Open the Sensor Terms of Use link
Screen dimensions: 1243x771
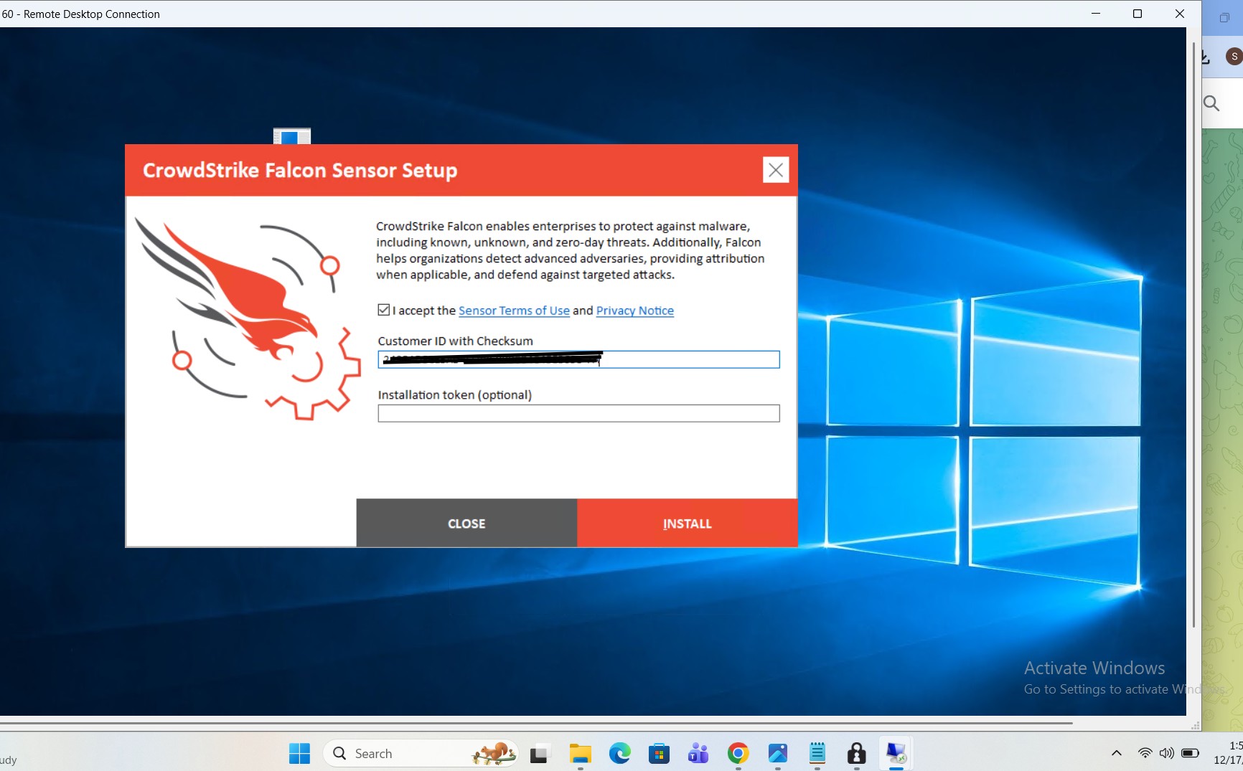514,311
